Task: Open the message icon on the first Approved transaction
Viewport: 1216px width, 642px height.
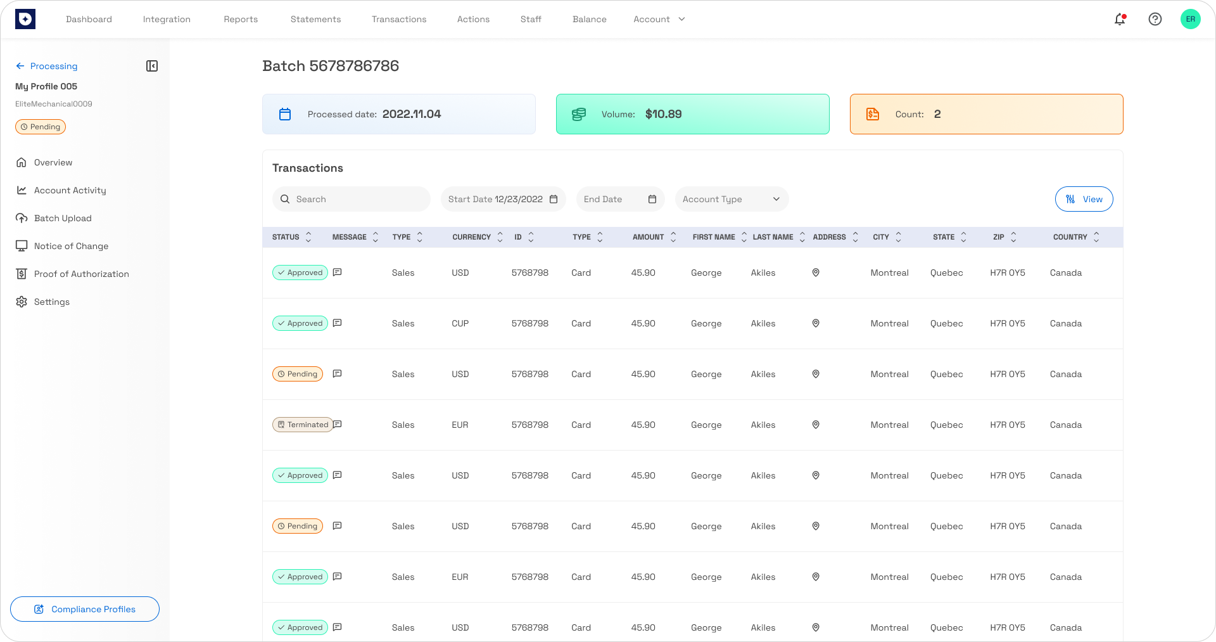Action: [337, 272]
